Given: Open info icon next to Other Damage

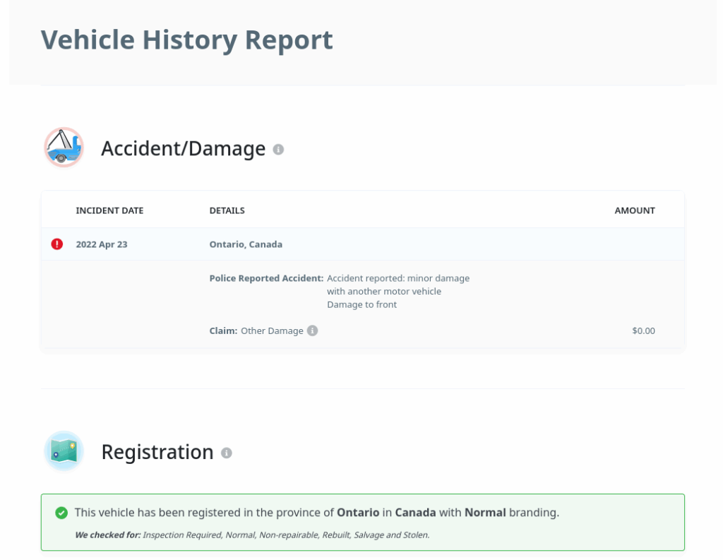Looking at the screenshot, I should click(x=313, y=330).
